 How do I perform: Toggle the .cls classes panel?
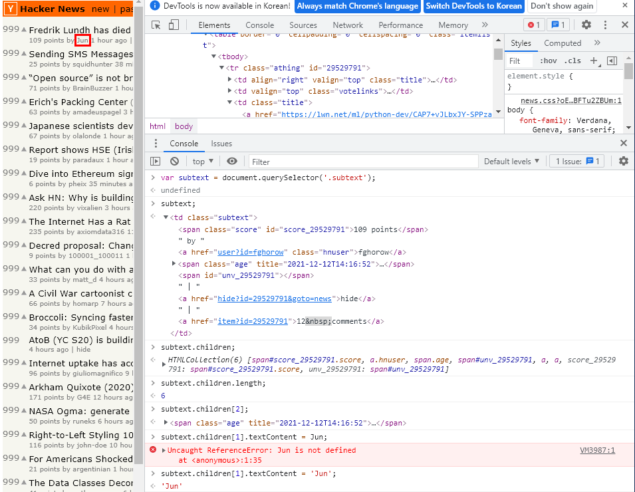tap(572, 61)
